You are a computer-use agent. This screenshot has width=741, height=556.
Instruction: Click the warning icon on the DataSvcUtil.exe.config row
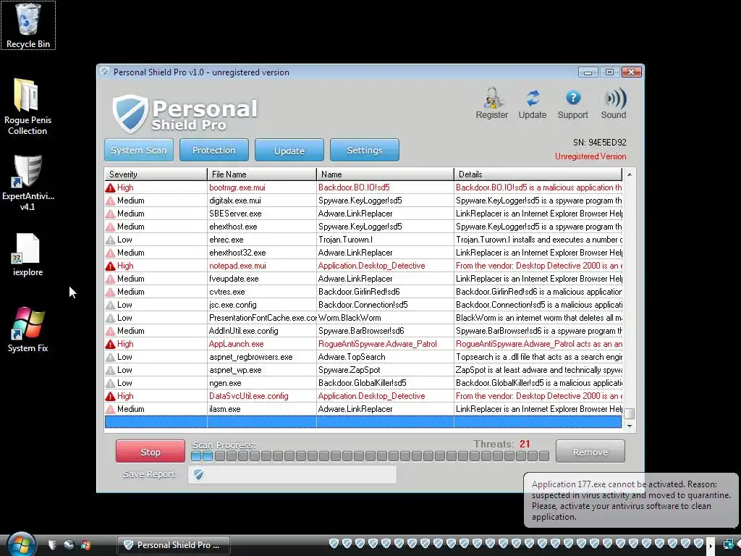coord(110,396)
